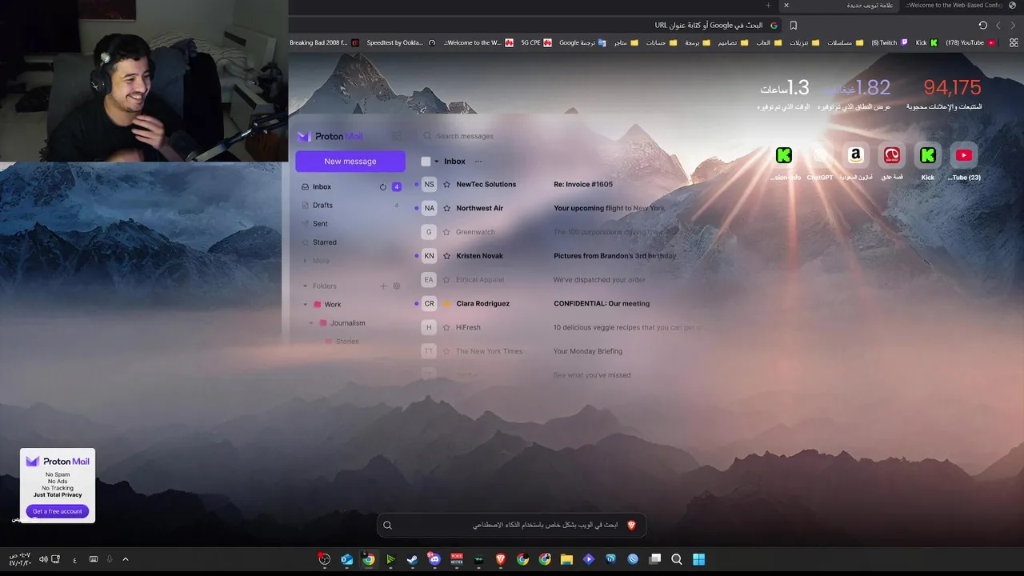Open Task View on the taskbar

coord(654,559)
